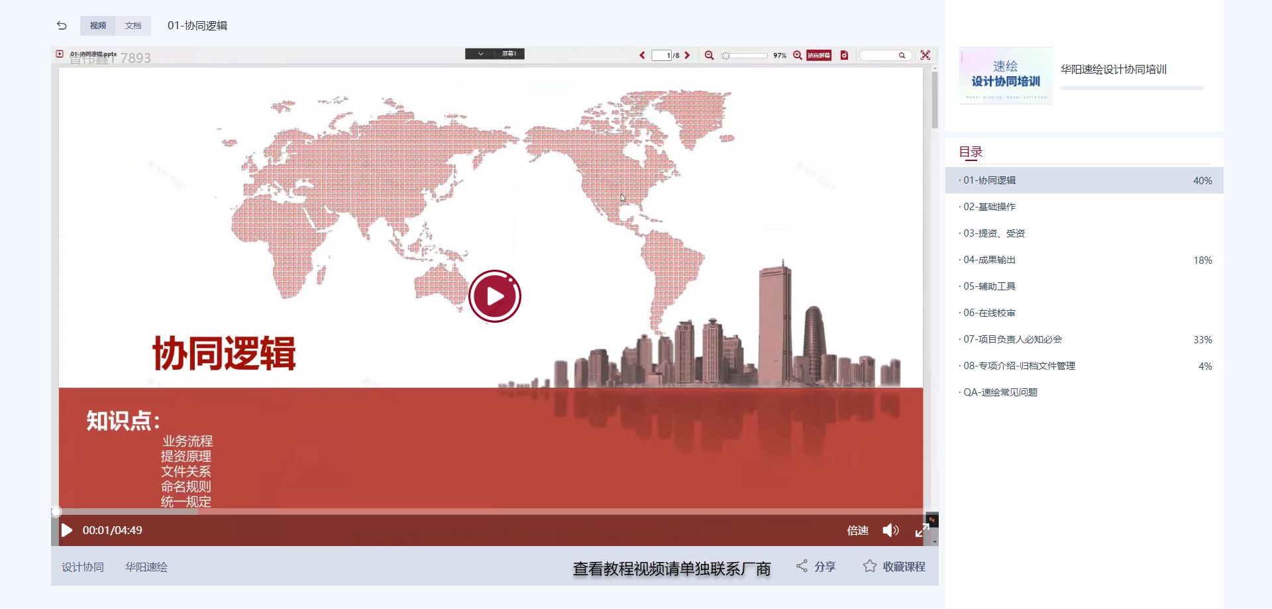The image size is (1272, 609).
Task: Mute the video with the speaker icon
Action: pos(890,530)
